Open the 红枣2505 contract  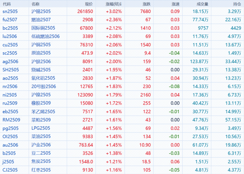pos(41,170)
